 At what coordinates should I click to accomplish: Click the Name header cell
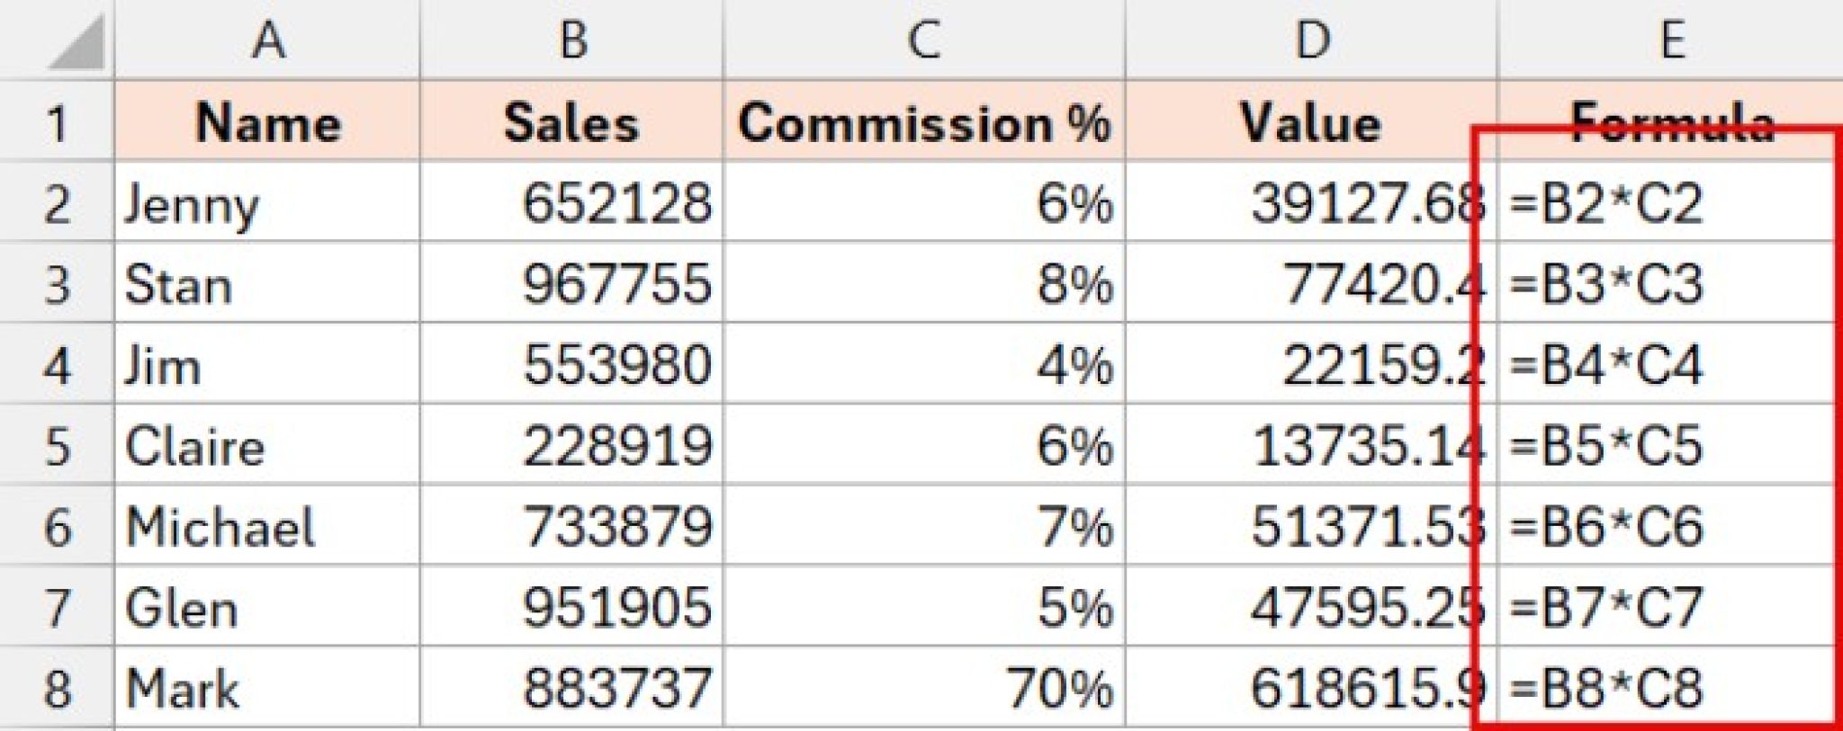pos(265,123)
